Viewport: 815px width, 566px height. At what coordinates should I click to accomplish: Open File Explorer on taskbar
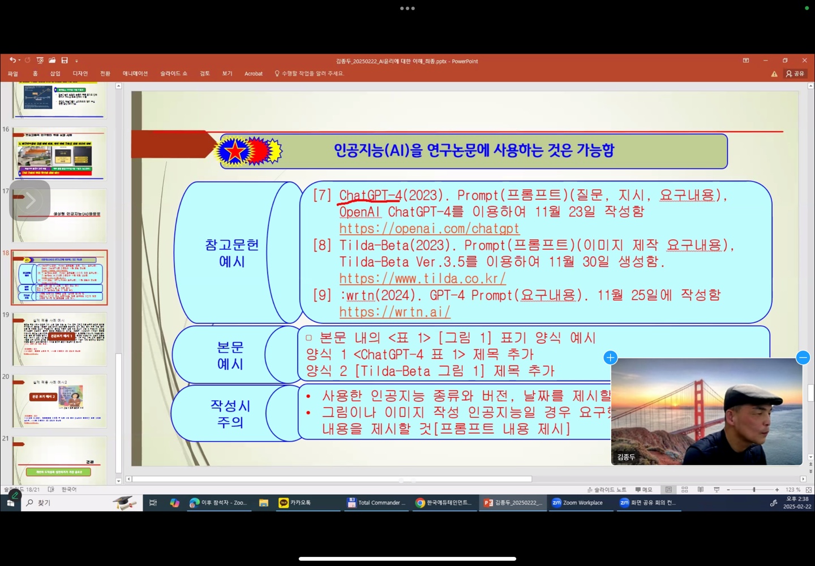264,503
